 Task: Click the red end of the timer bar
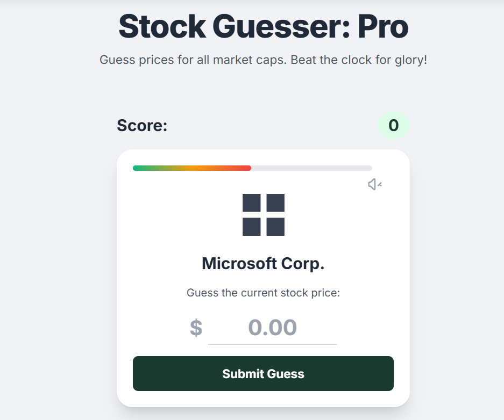(244, 168)
